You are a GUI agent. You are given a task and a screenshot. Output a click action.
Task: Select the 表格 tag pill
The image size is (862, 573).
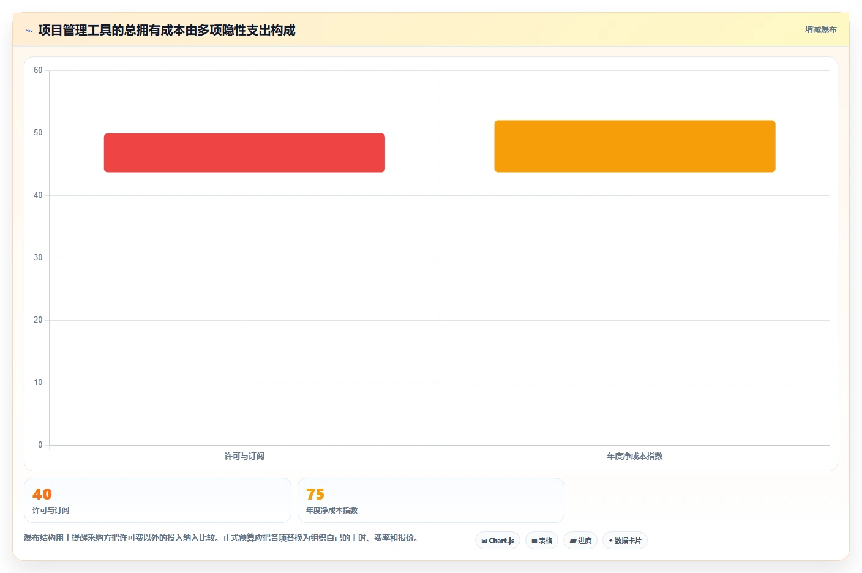[x=542, y=541]
